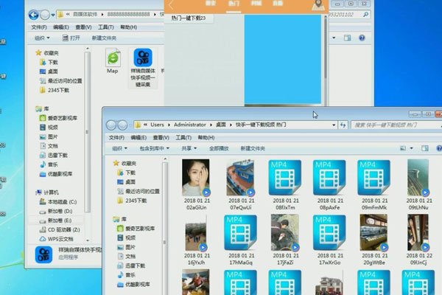Click Administrator in the breadcrumb path
This screenshot has width=442, height=295.
[190, 125]
